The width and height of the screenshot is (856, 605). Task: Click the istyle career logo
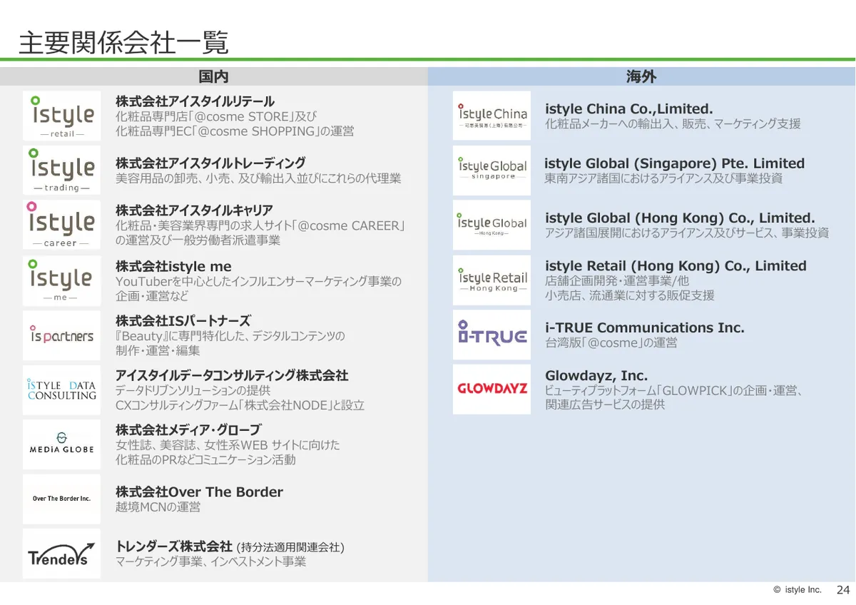(62, 225)
